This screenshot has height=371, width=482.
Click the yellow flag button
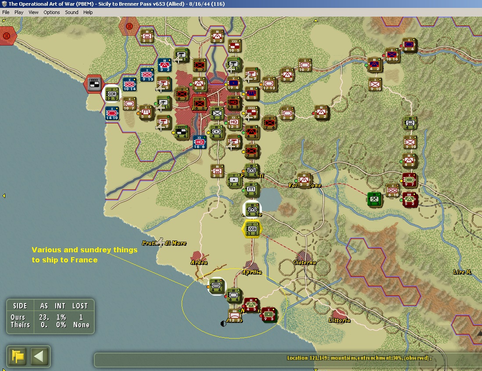[18, 356]
